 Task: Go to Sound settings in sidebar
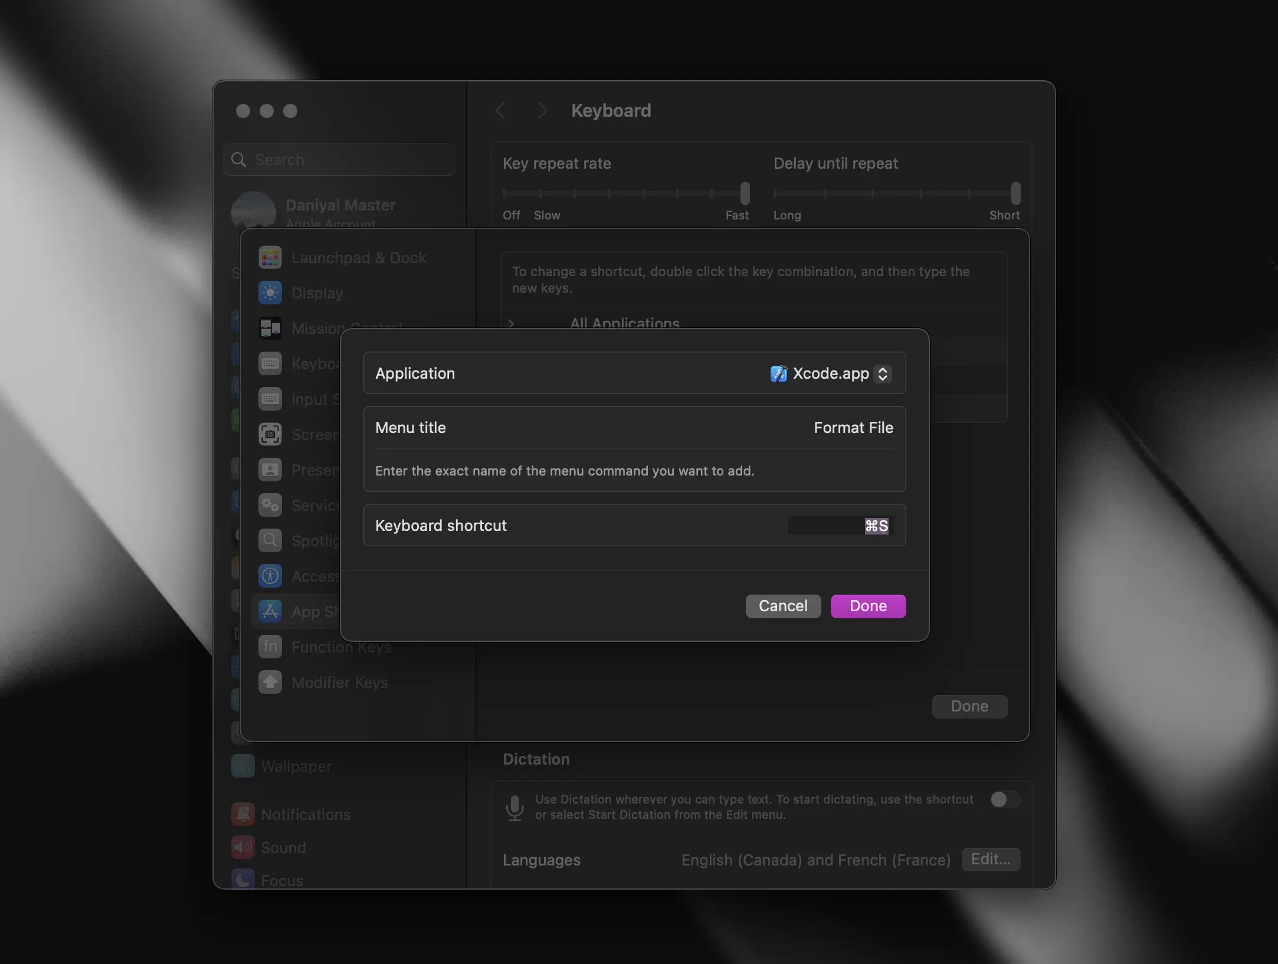[x=283, y=848]
